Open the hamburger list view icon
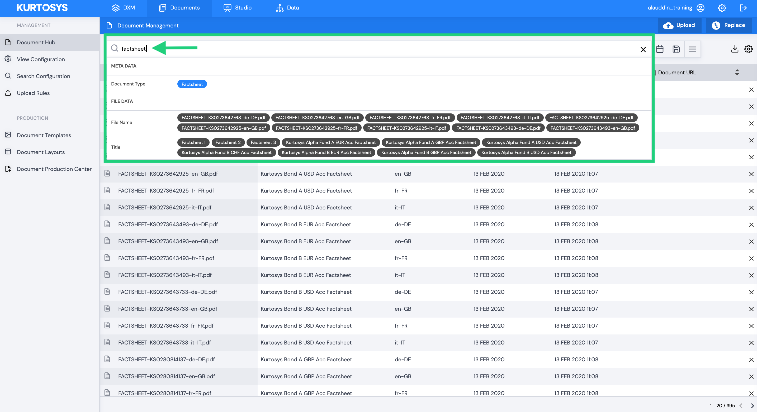Screen dimensions: 757x412 coord(692,49)
